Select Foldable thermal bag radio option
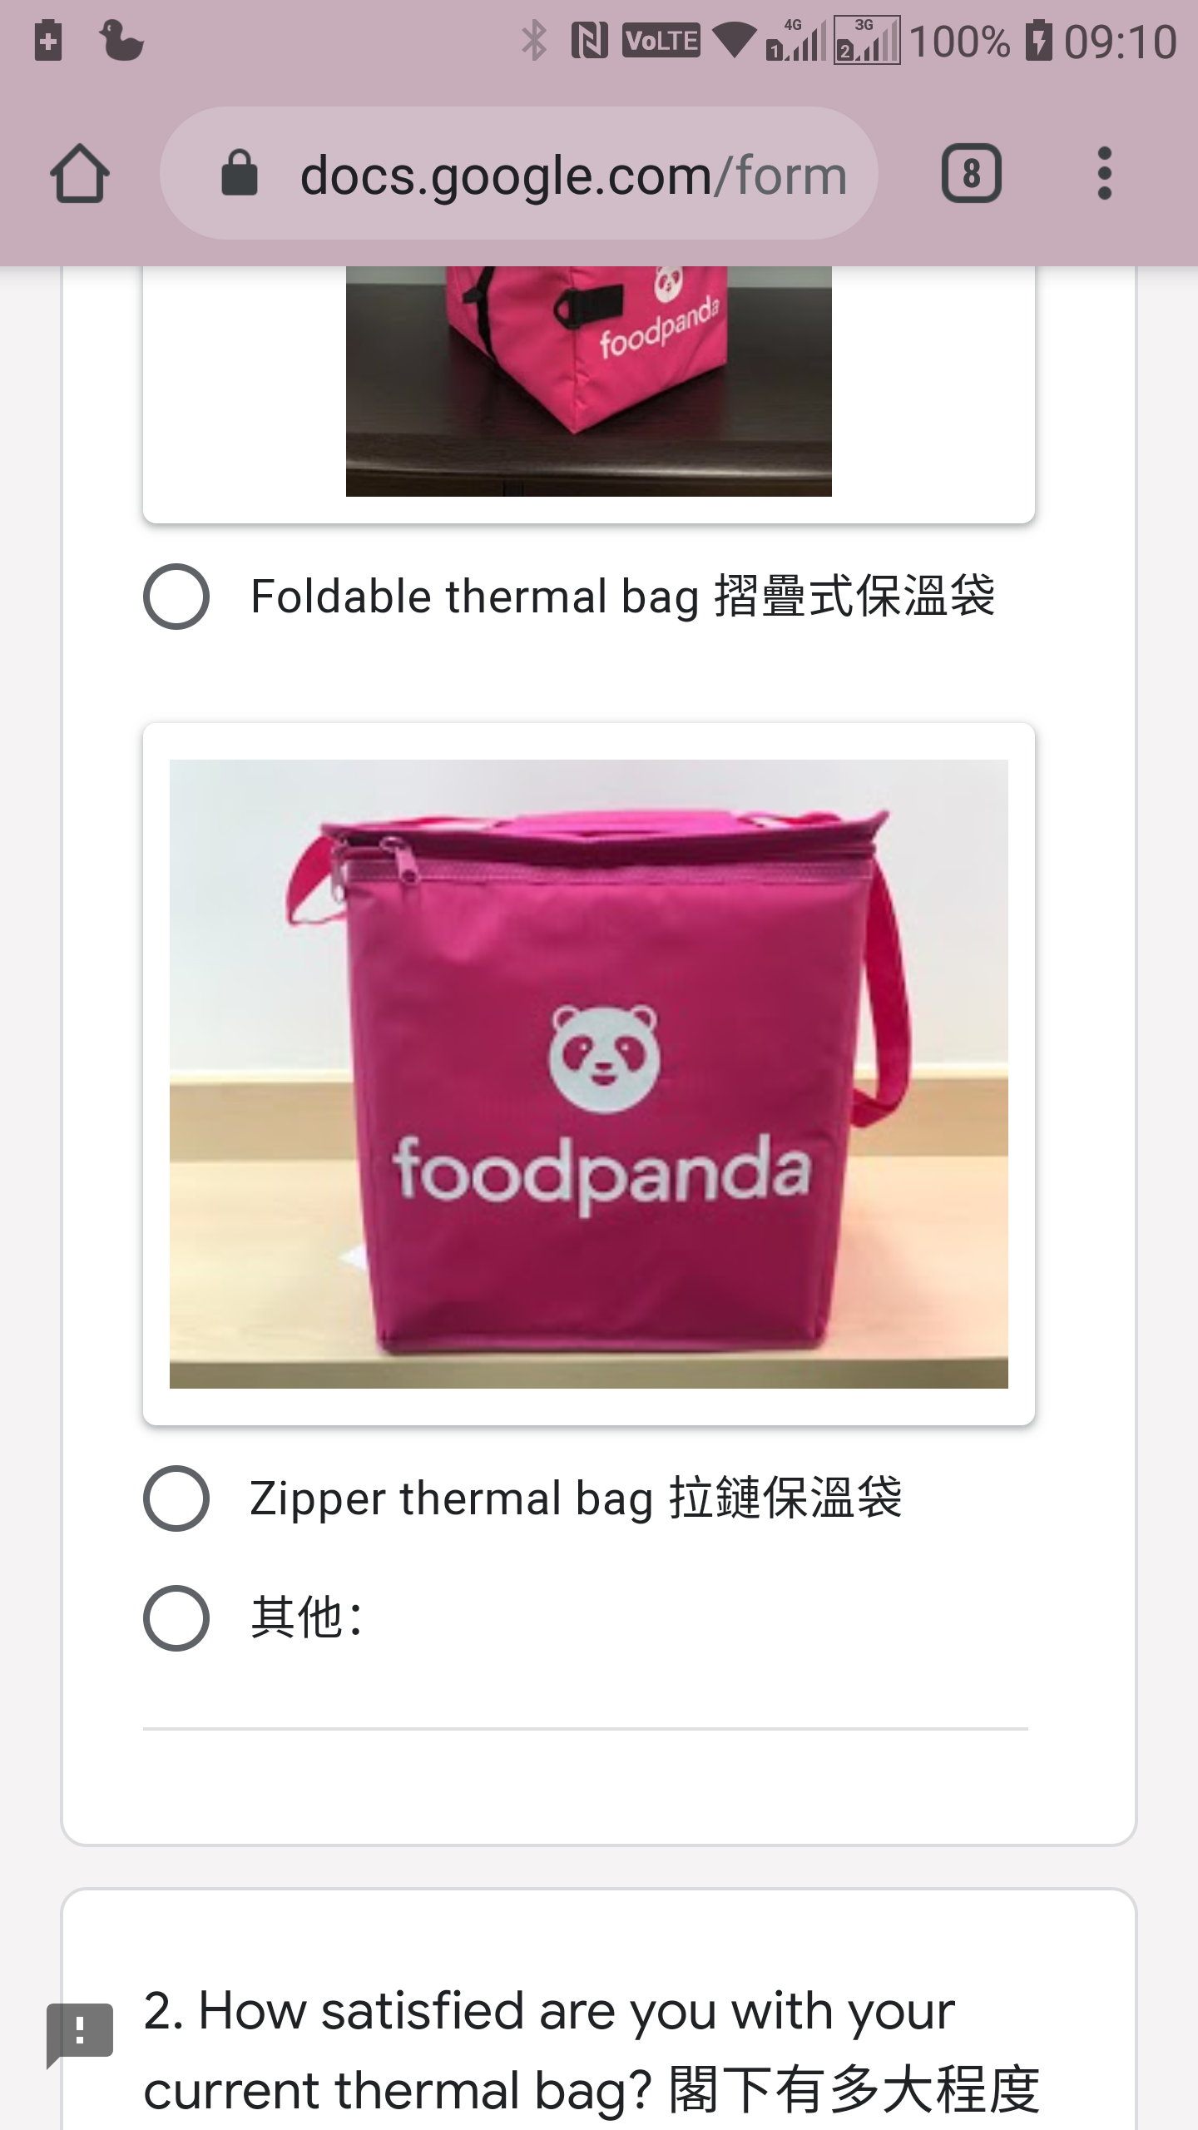The image size is (1198, 2130). click(x=176, y=597)
